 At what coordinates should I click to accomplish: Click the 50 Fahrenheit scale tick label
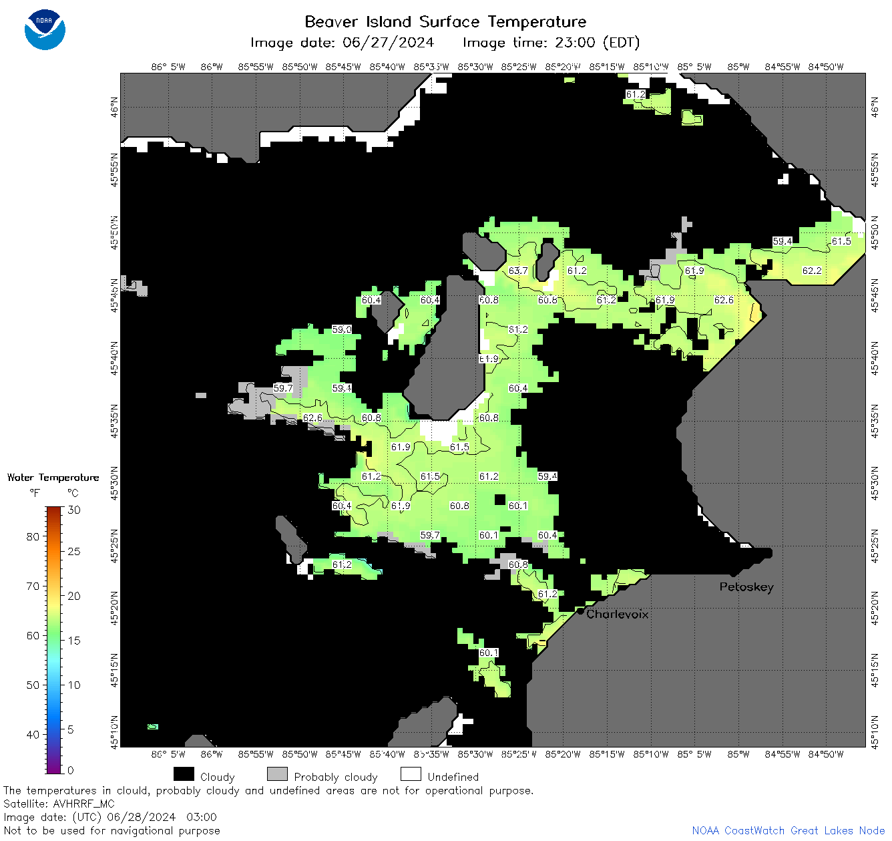(33, 685)
